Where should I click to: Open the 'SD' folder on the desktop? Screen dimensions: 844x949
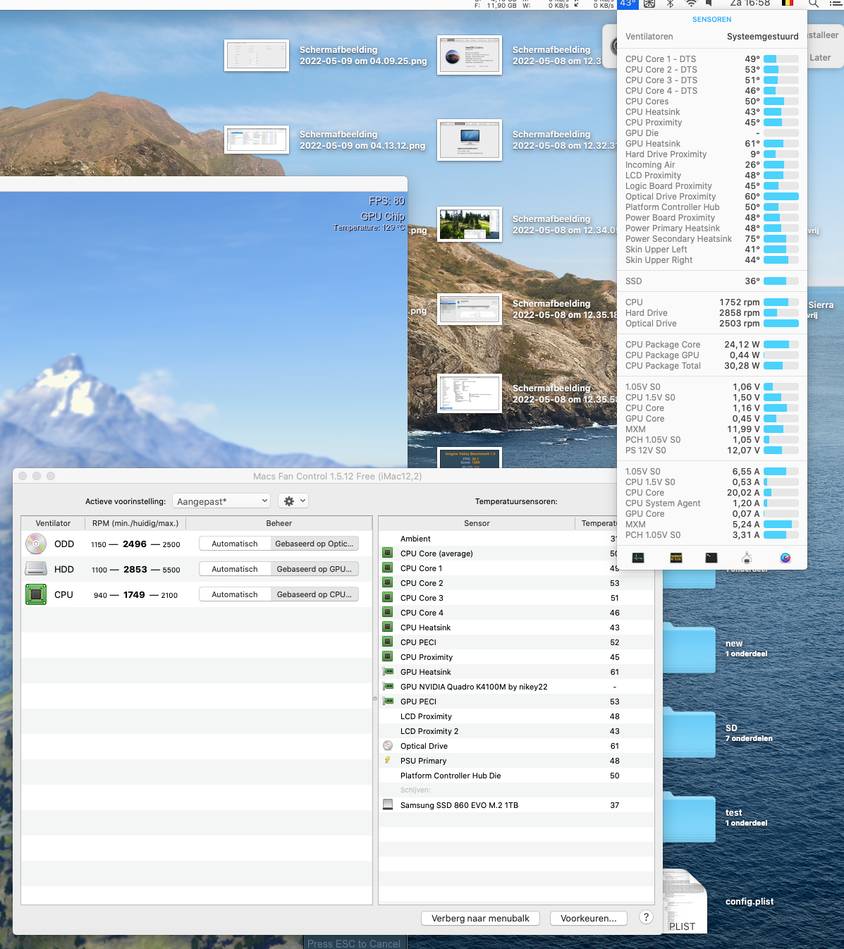pyautogui.click(x=689, y=733)
